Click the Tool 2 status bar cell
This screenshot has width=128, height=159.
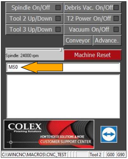[x=96, y=155]
